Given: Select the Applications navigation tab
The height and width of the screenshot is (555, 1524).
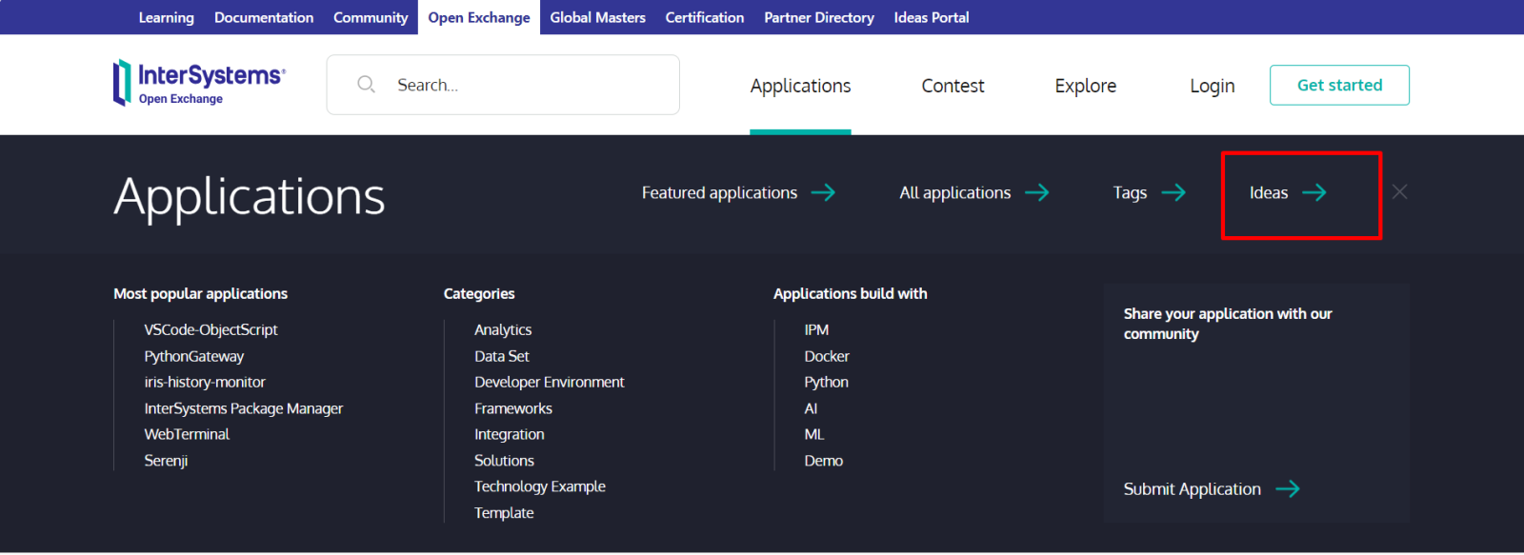Looking at the screenshot, I should [801, 86].
